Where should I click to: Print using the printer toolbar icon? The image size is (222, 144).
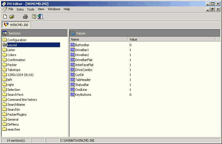point(25,17)
